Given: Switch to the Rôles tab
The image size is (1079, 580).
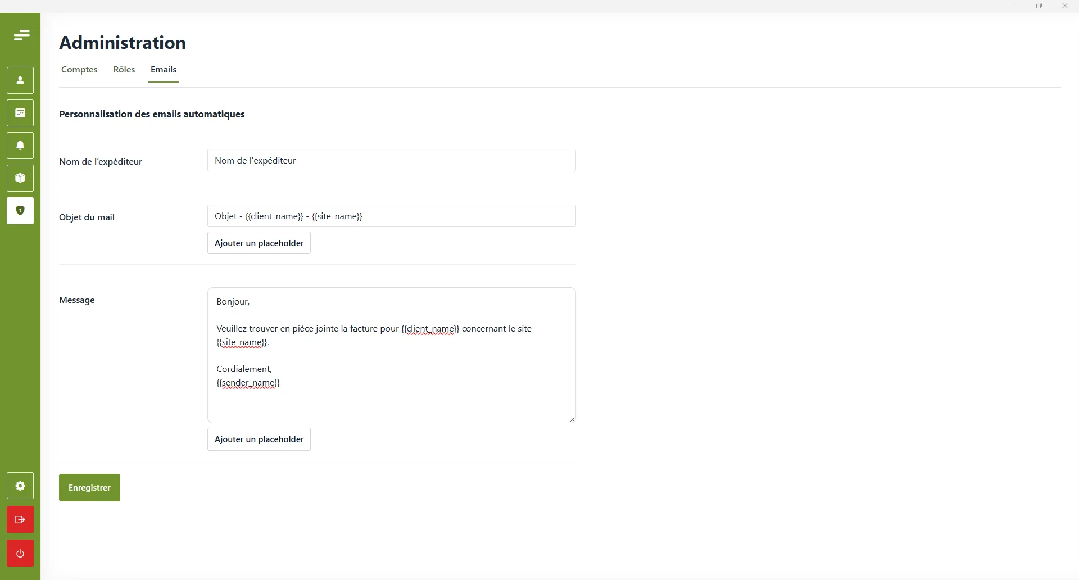Looking at the screenshot, I should [x=124, y=70].
